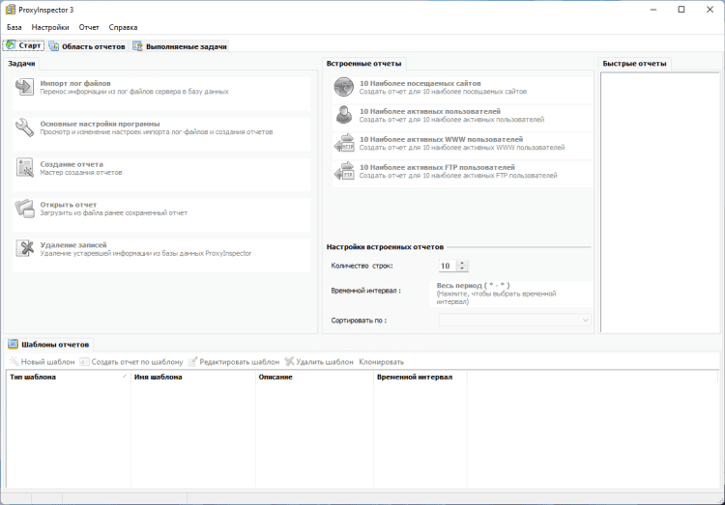Image resolution: width=725 pixels, height=505 pixels.
Task: Run 10 Наиболее активных пользователей report
Action: point(462,118)
